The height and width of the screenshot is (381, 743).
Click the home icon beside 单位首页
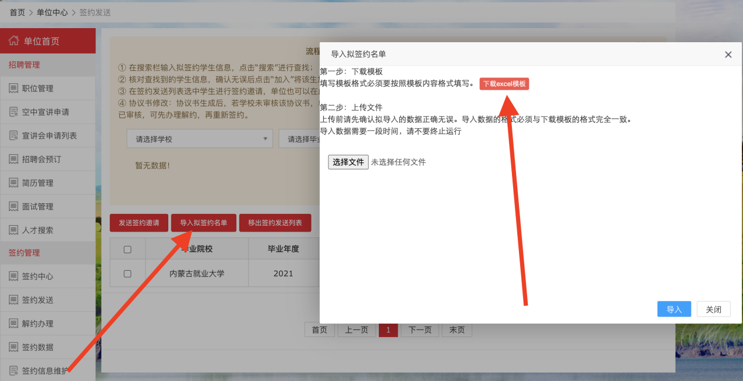pyautogui.click(x=13, y=41)
